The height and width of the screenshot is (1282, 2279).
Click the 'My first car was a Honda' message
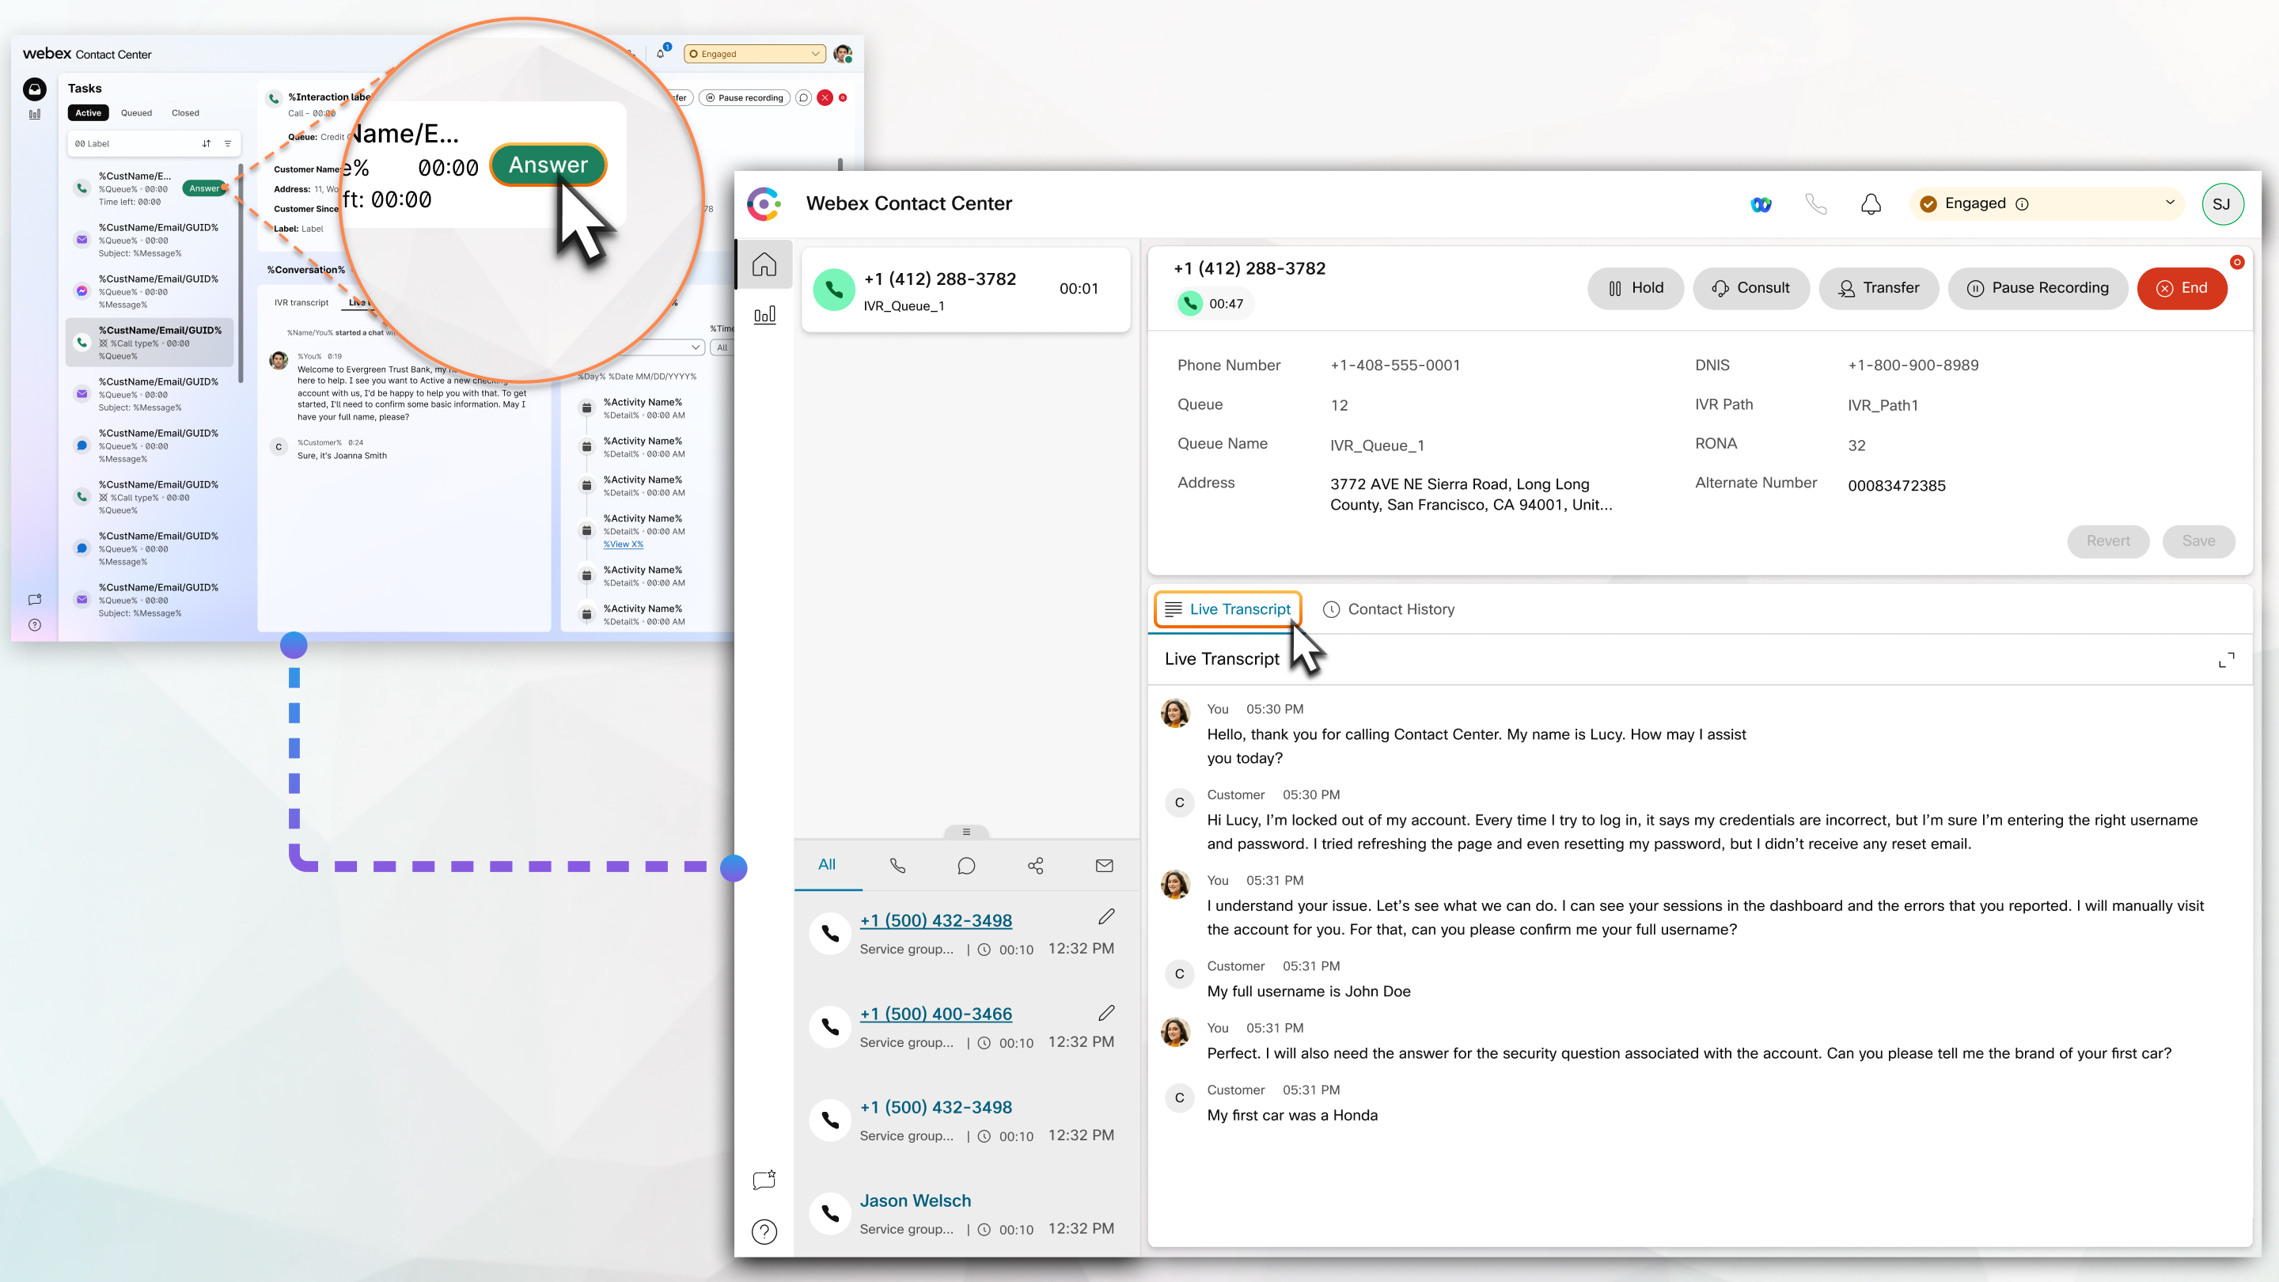pyautogui.click(x=1292, y=1116)
